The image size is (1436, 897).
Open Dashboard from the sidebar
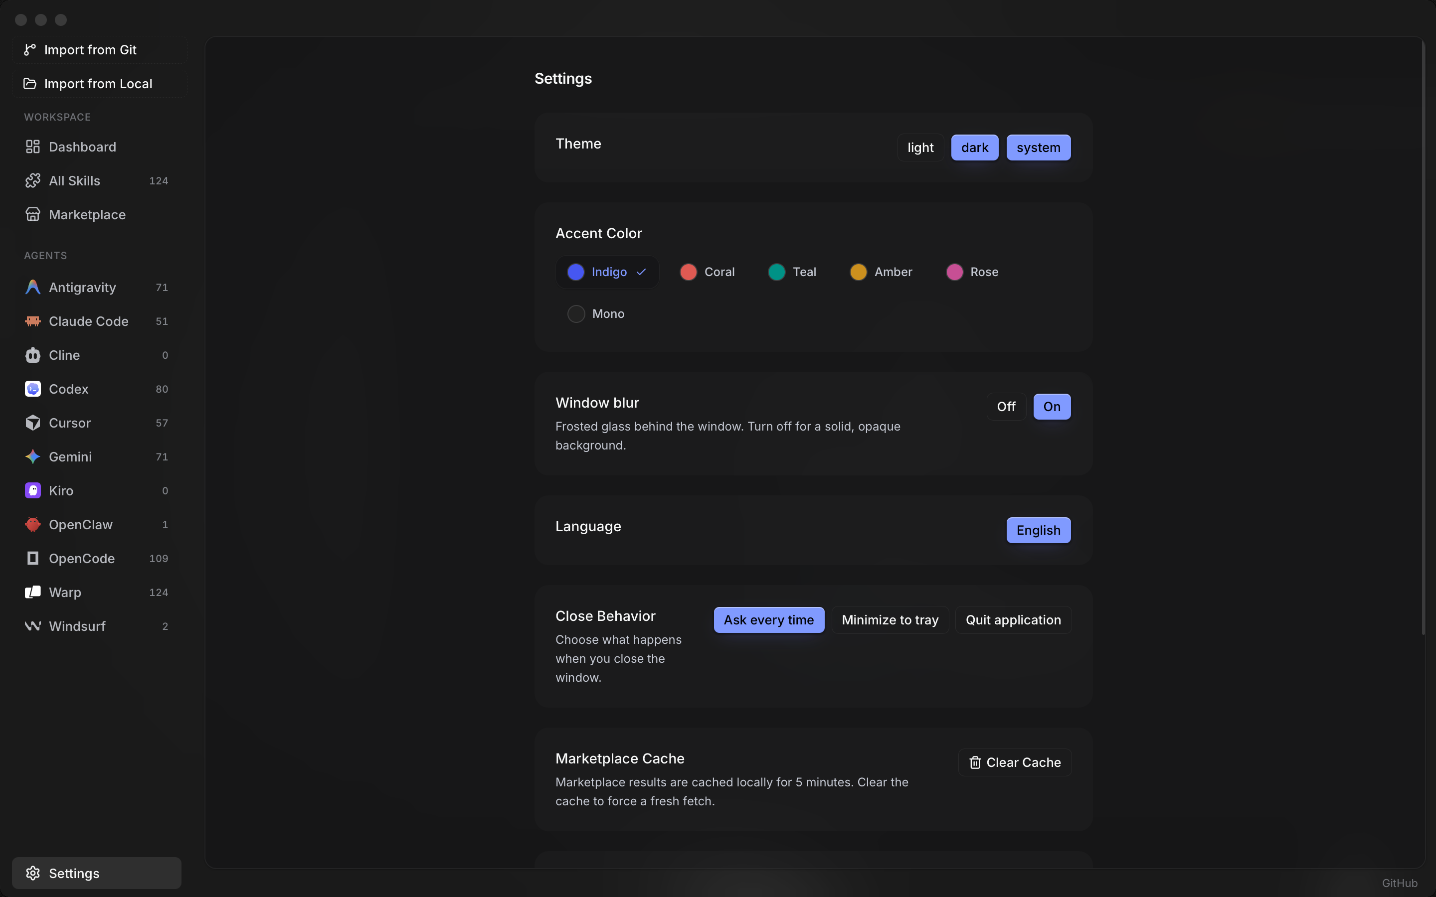point(82,147)
